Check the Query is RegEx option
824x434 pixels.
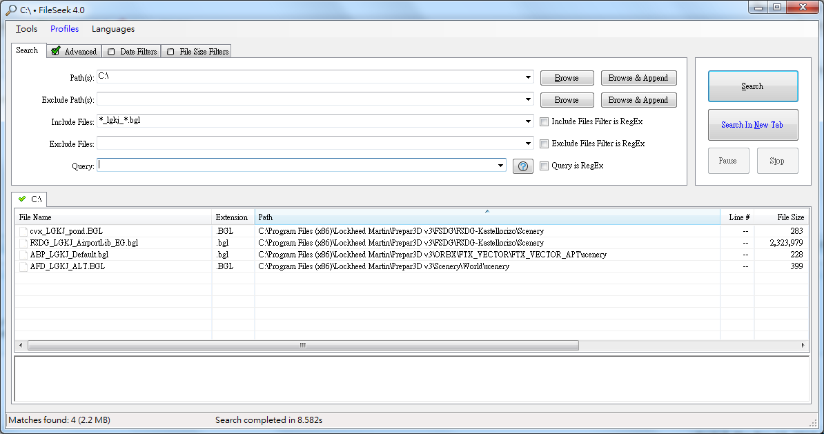[x=545, y=166]
